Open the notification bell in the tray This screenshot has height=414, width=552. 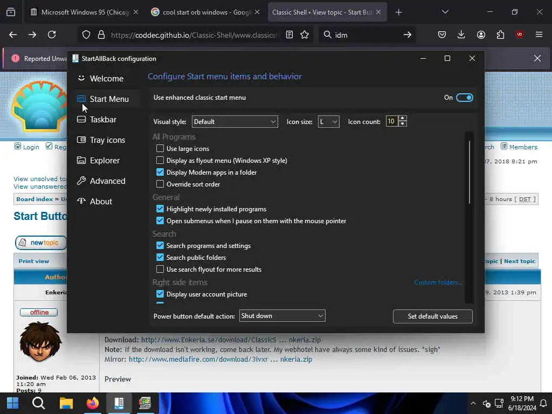click(543, 403)
